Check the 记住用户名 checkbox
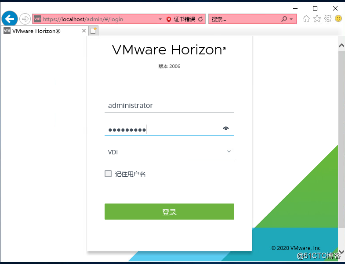This screenshot has height=264, width=345. coord(108,174)
